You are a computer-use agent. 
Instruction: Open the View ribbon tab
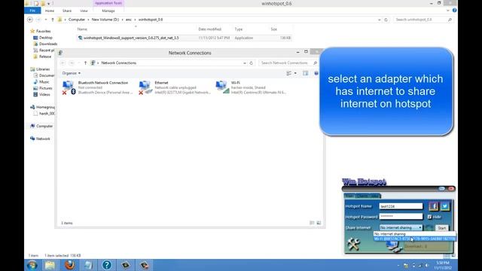point(84,11)
